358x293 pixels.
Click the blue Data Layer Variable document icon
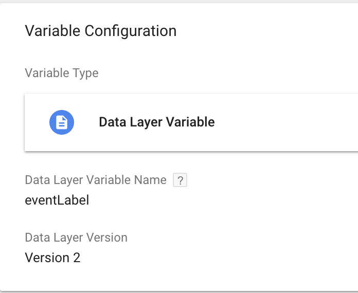pyautogui.click(x=62, y=122)
